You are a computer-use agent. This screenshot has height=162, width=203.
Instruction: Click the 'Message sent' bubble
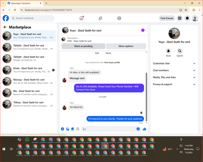(77, 79)
